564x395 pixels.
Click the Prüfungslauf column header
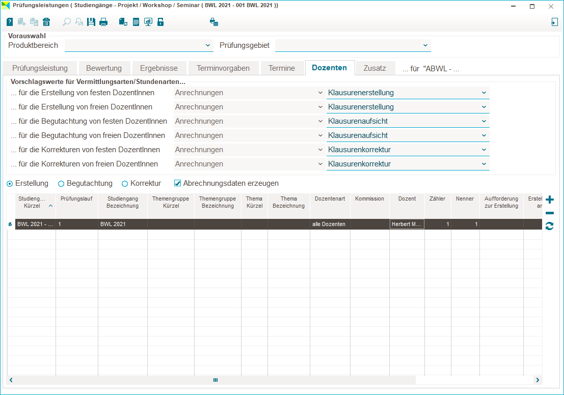[76, 199]
